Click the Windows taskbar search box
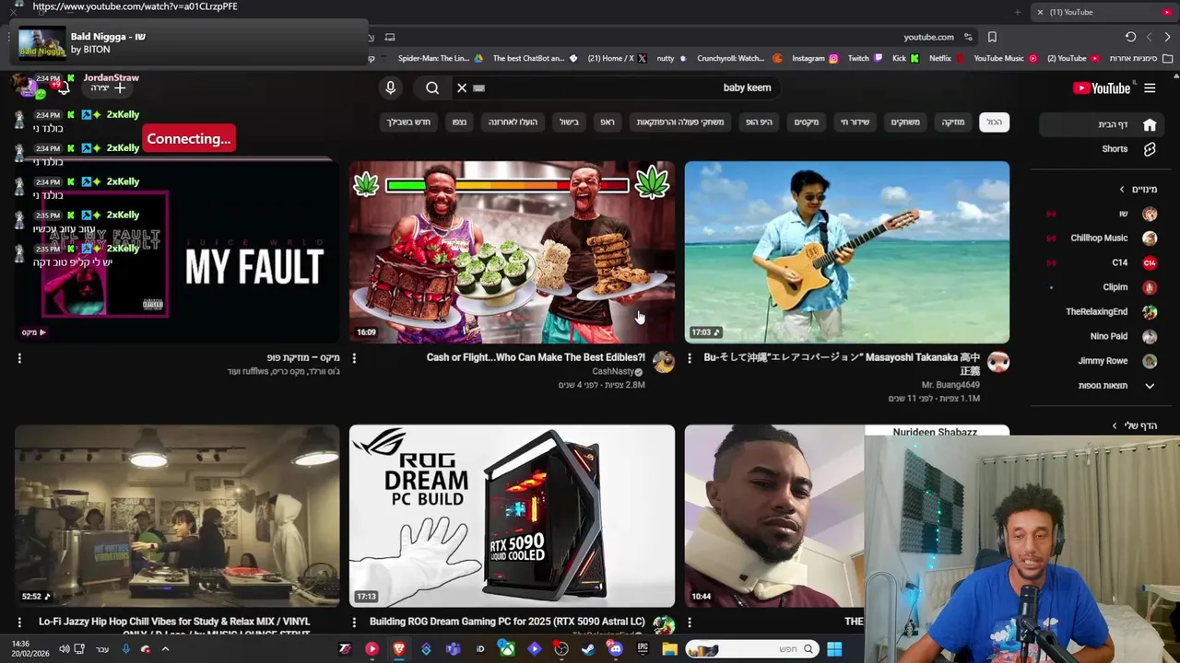 [752, 649]
